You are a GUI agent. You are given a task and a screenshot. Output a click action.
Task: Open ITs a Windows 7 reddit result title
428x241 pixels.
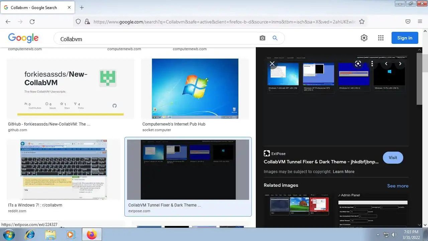coord(35,205)
